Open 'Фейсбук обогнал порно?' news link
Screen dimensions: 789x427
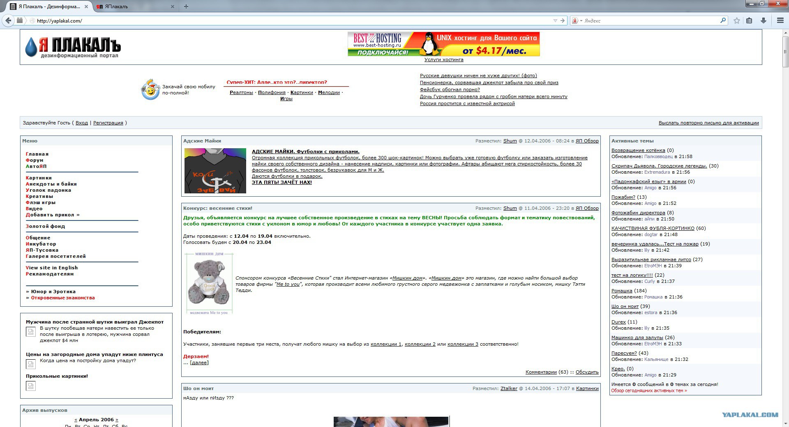450,90
